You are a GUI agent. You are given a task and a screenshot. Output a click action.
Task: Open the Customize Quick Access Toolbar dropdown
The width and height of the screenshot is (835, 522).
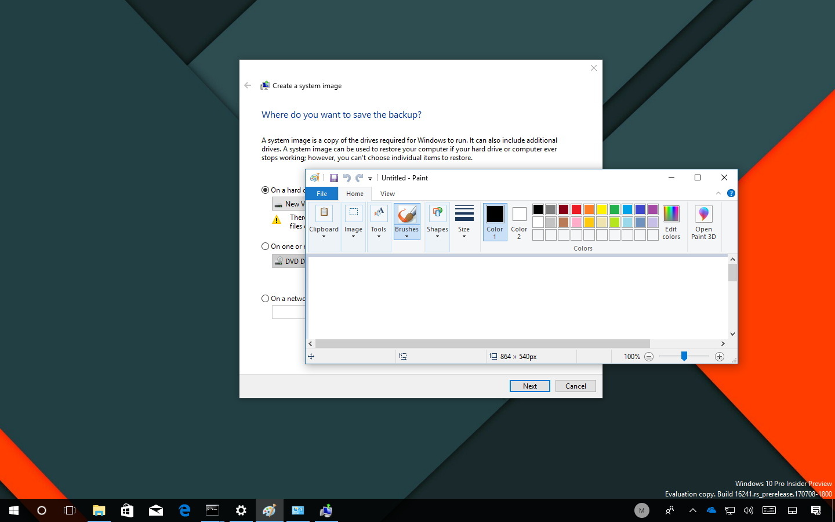click(x=370, y=179)
